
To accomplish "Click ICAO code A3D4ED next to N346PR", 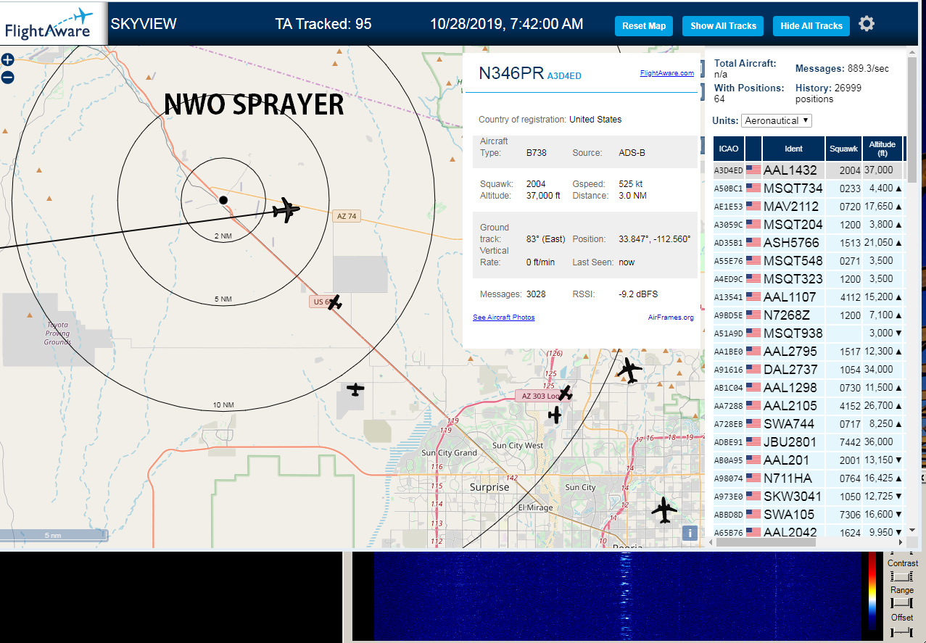I will pyautogui.click(x=564, y=76).
